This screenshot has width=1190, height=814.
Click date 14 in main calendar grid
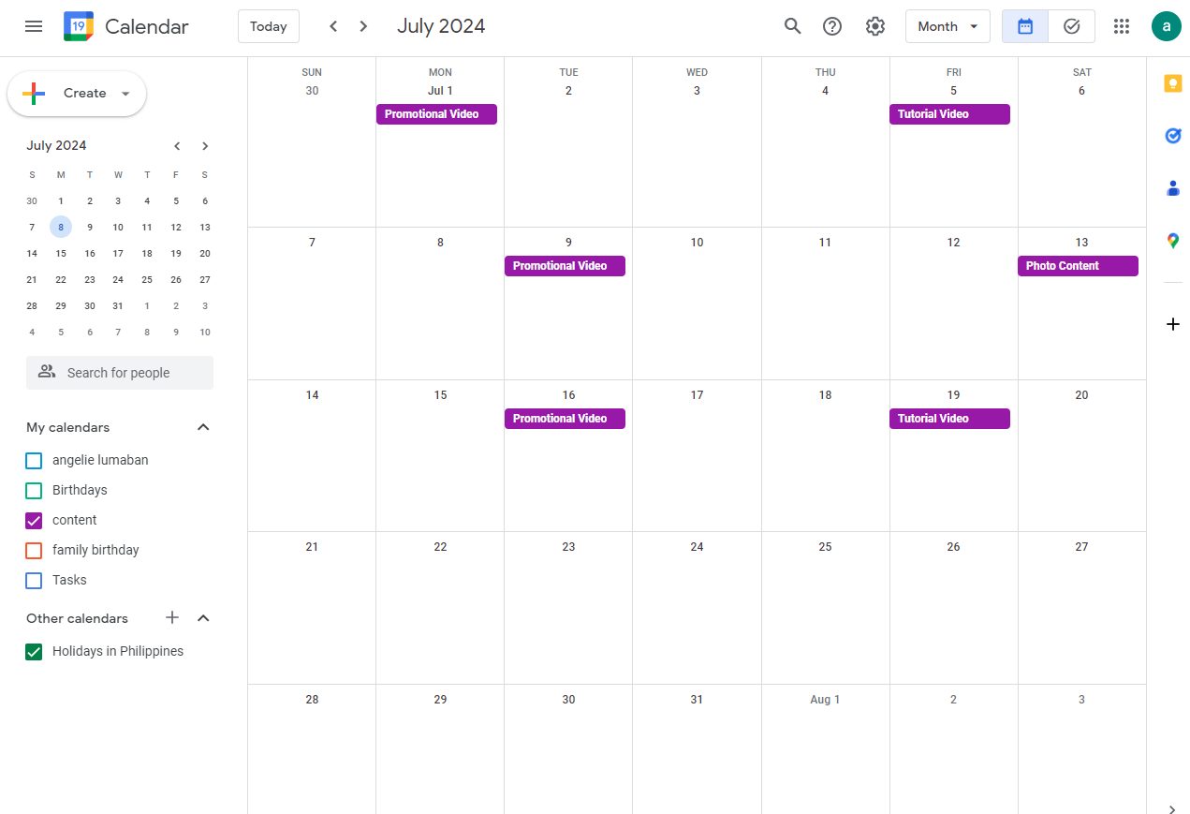[312, 395]
